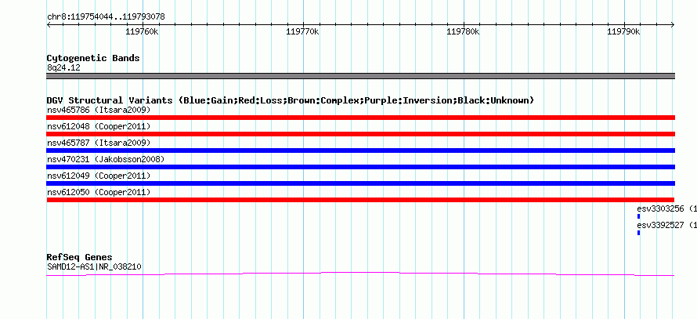Click the nsv612048 (Cooper2011) label

point(99,126)
